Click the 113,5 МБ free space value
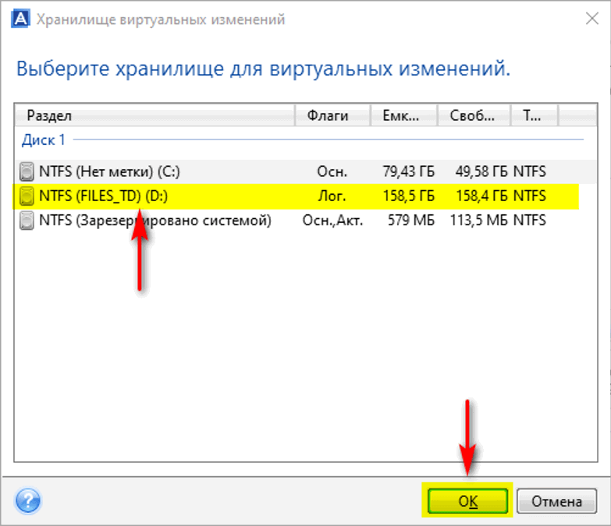611x526 pixels. point(479,221)
